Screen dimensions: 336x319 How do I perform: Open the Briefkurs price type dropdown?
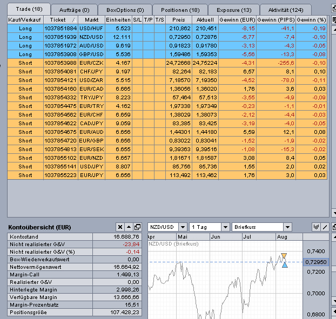tap(287, 227)
